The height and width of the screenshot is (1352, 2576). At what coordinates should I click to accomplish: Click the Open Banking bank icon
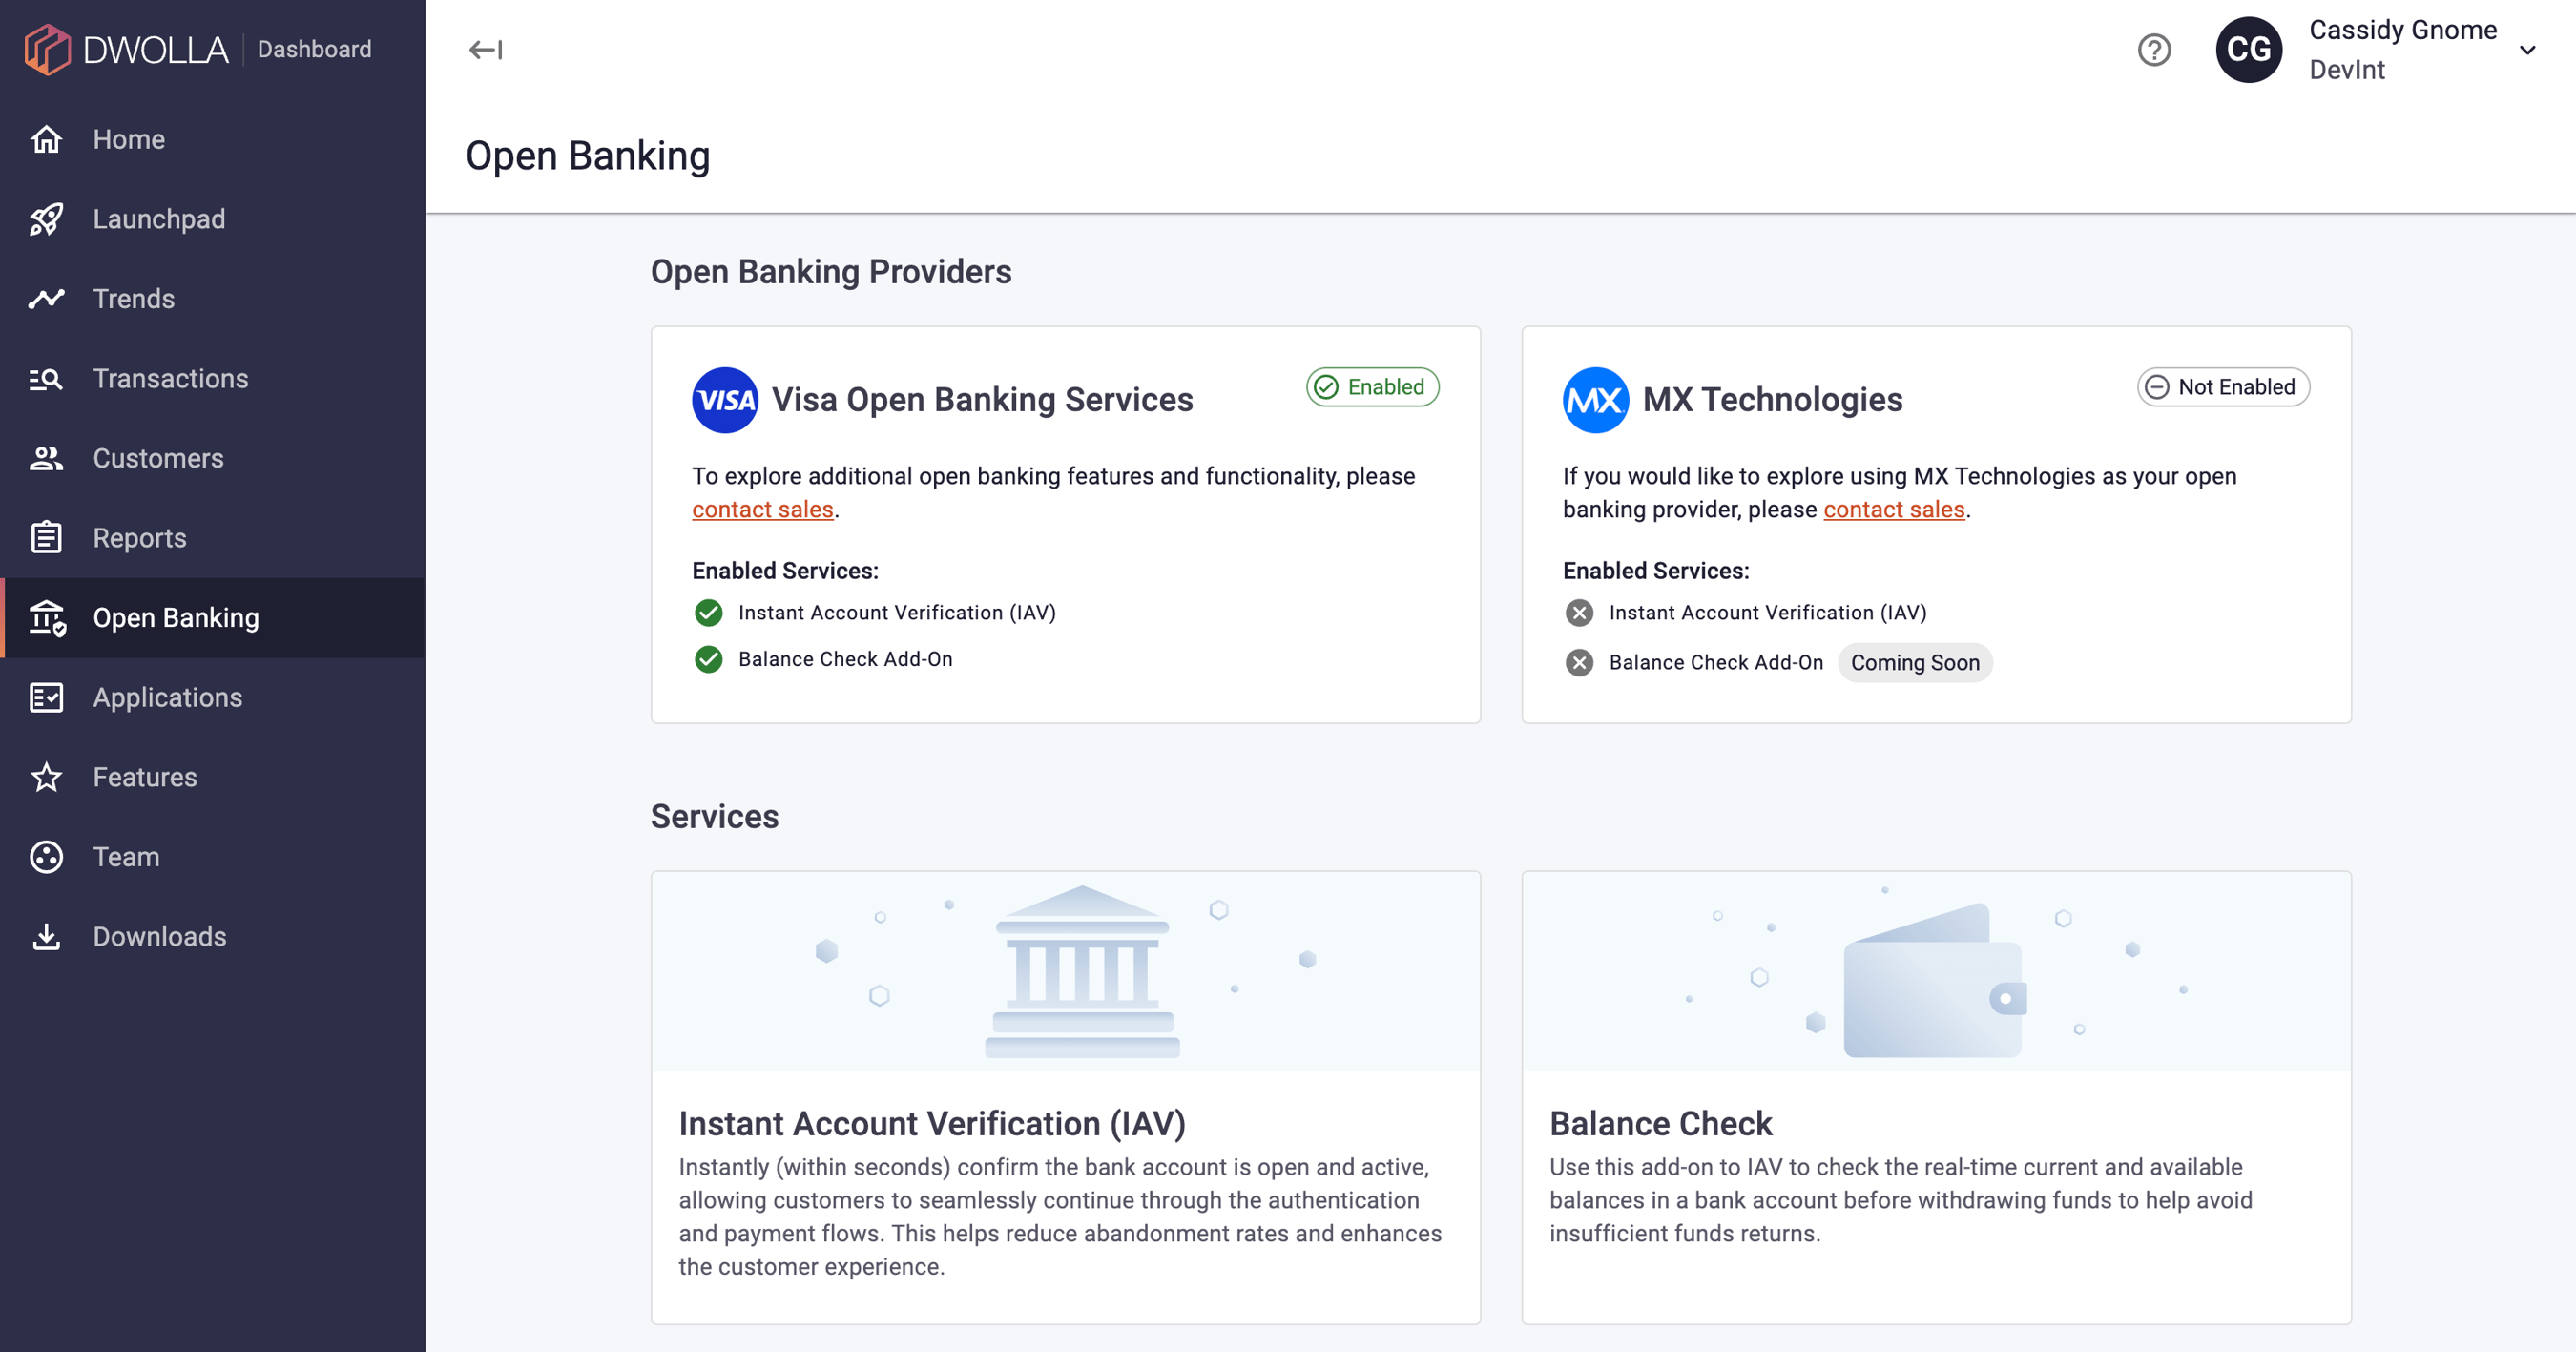[x=46, y=618]
